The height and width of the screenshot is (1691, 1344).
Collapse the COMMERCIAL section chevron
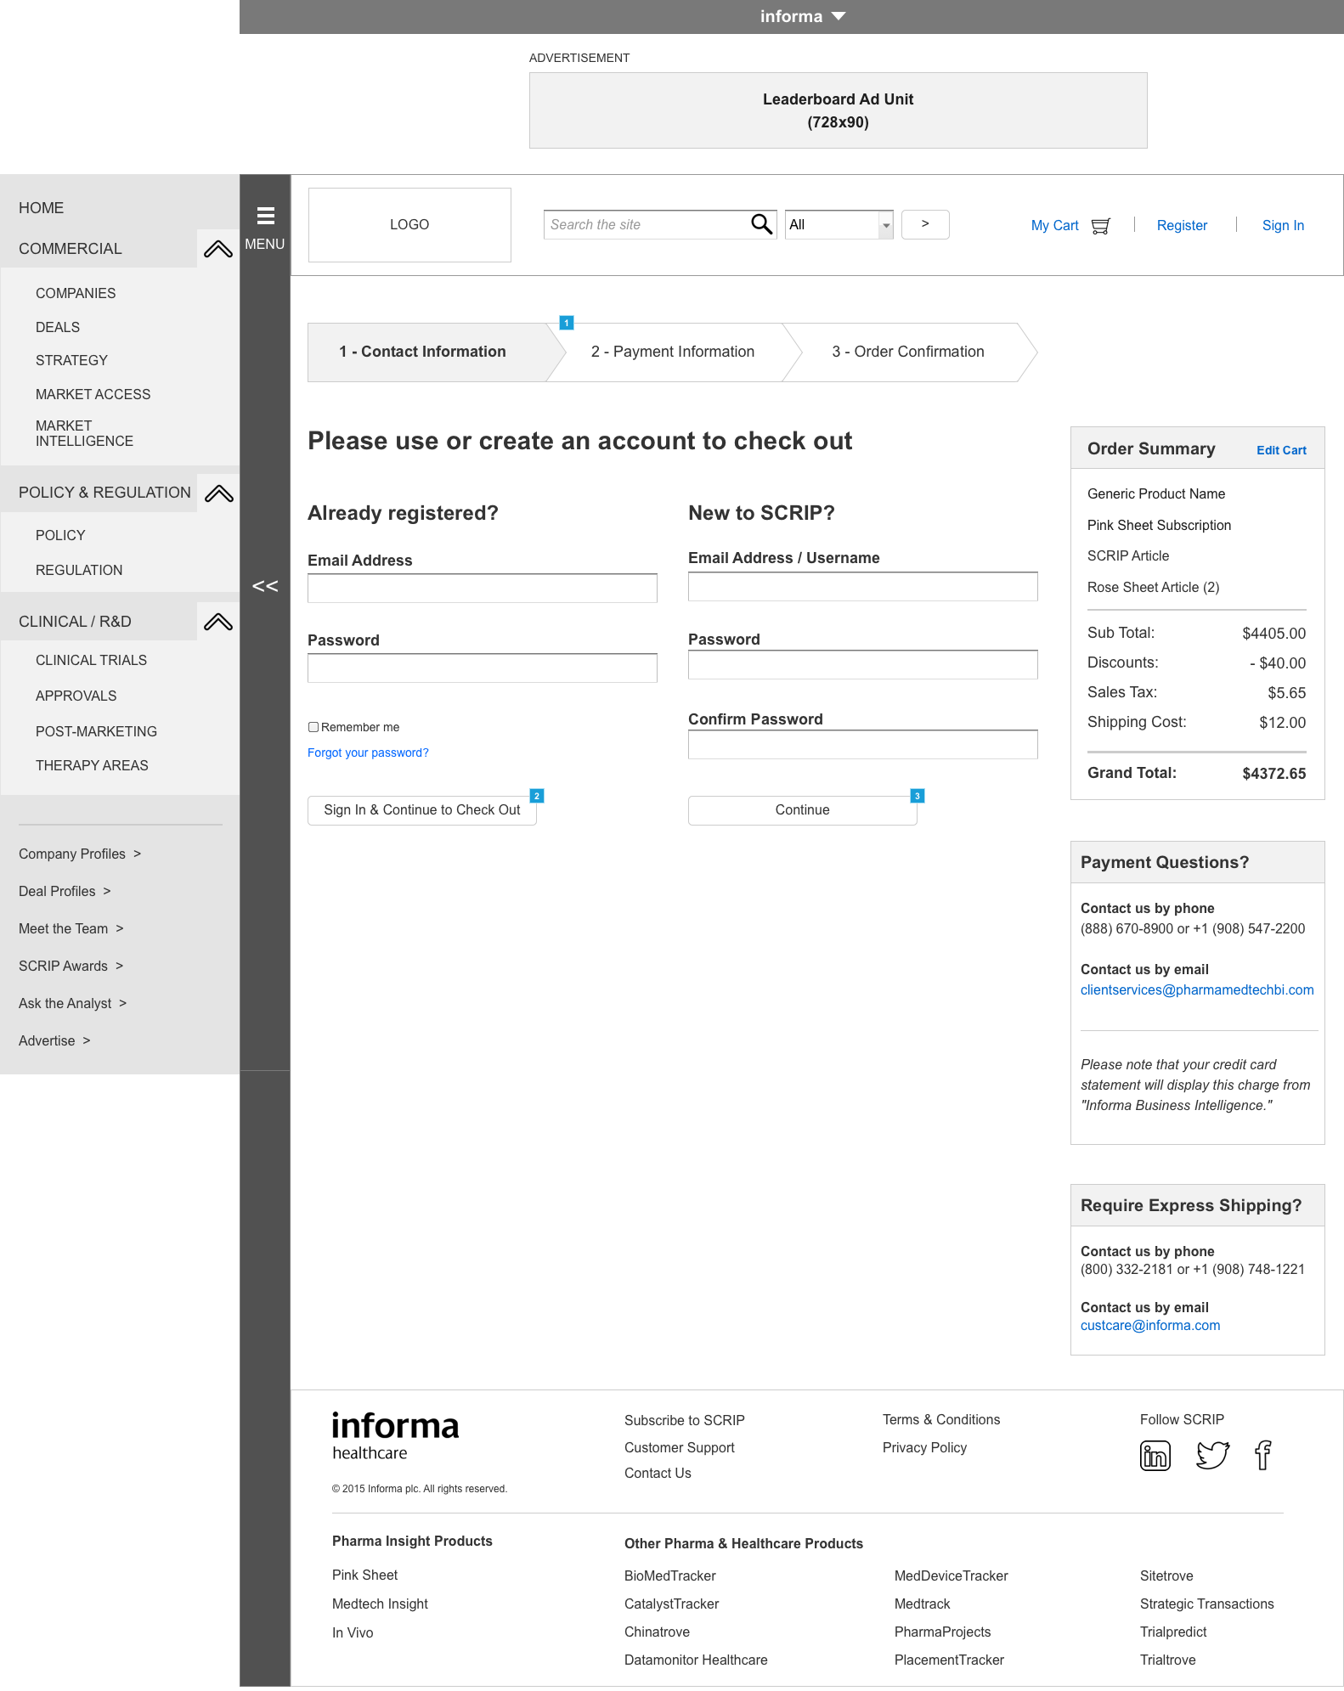(218, 249)
